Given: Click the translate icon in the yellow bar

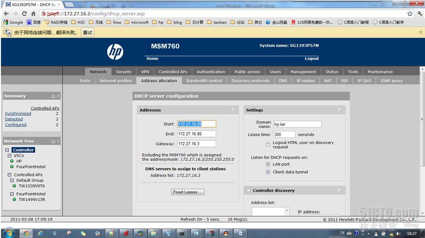Looking at the screenshot, I should 8,32.
